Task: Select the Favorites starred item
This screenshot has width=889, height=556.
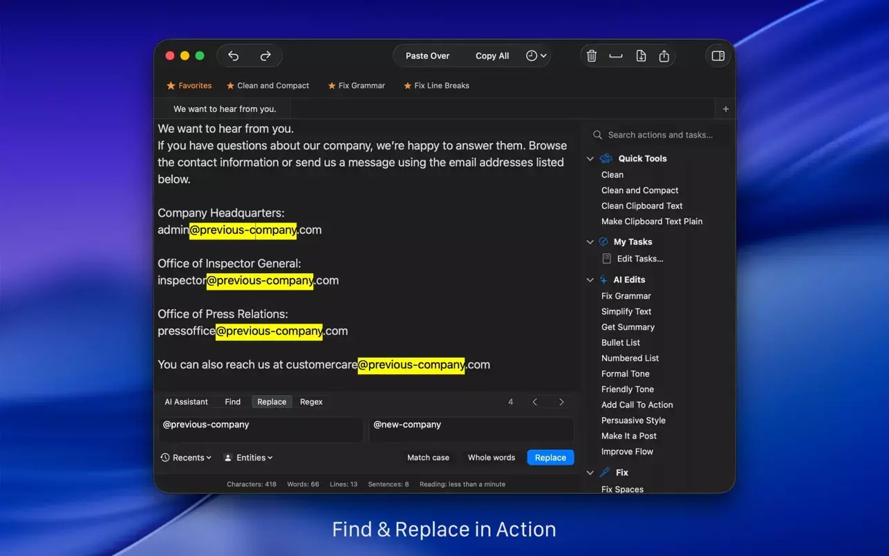Action: (189, 86)
